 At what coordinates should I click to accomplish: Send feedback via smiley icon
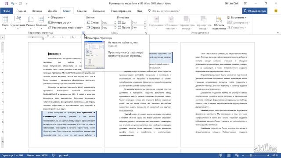tap(276, 11)
